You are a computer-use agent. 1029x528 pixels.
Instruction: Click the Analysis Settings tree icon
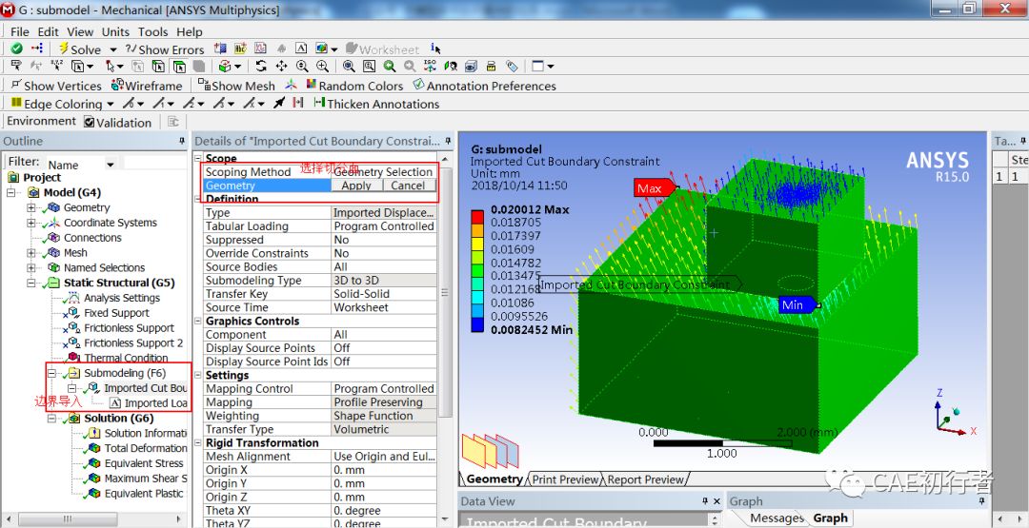pos(74,298)
